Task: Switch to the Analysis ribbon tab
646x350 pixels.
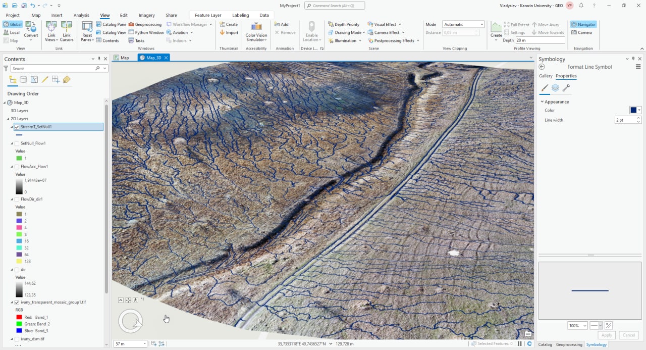Action: pos(81,15)
